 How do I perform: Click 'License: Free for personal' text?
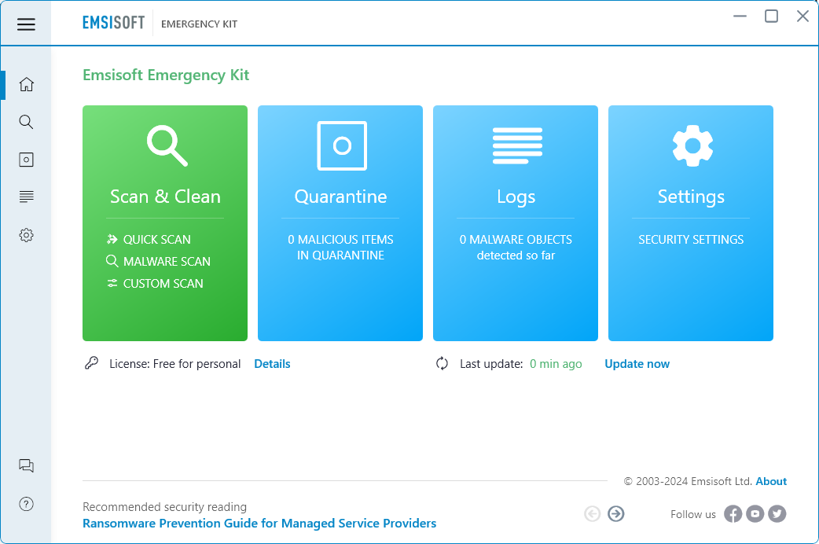pyautogui.click(x=175, y=364)
